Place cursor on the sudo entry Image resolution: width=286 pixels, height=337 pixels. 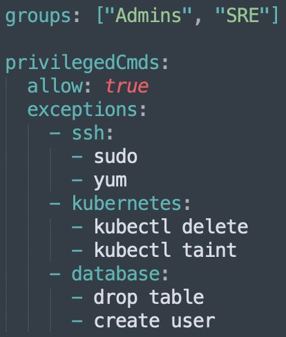(x=115, y=156)
